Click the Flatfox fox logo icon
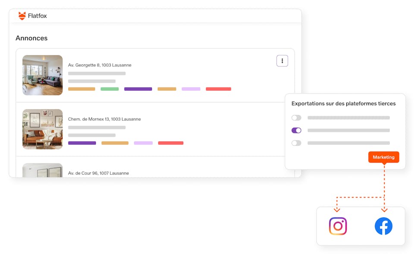This screenshot has width=414, height=254. point(22,16)
